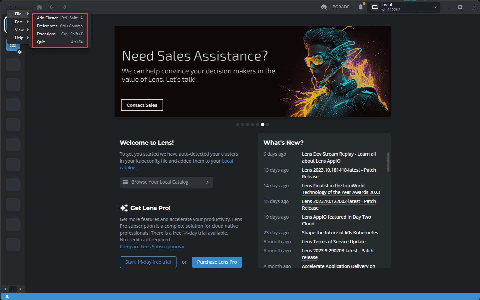Select the fourth carousel dot under the banner
This screenshot has height=300, width=480.
252,124
